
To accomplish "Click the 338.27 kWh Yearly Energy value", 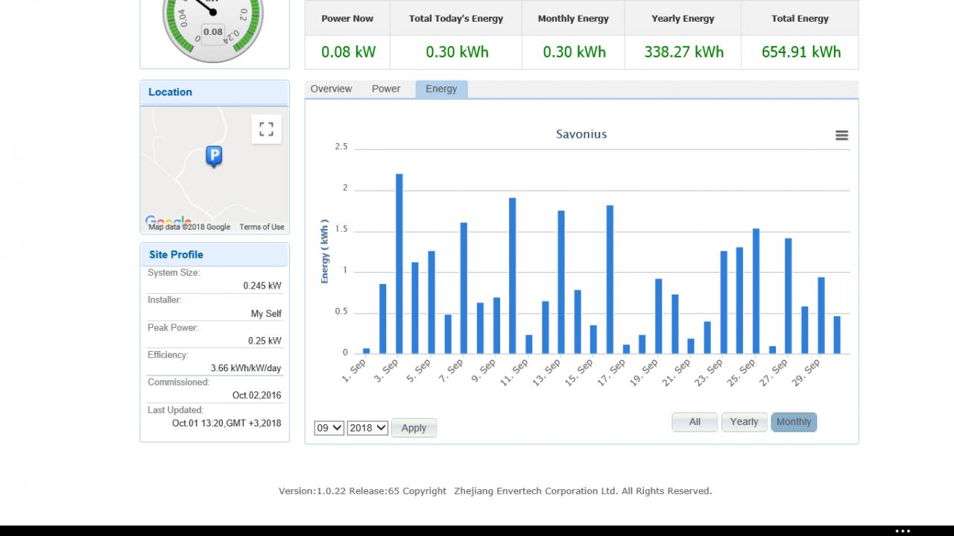I will [x=683, y=52].
